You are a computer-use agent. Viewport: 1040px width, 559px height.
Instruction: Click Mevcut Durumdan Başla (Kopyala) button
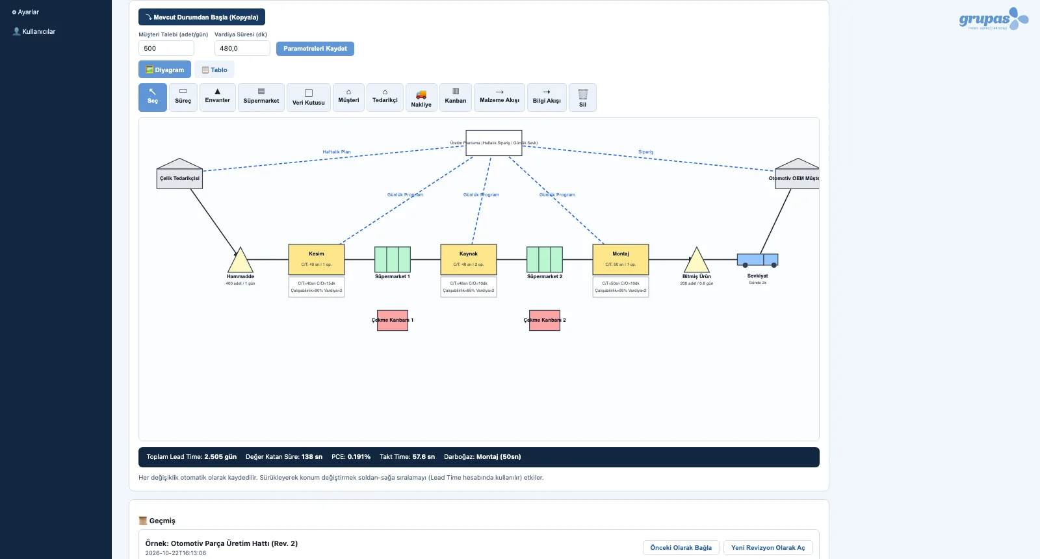click(201, 17)
